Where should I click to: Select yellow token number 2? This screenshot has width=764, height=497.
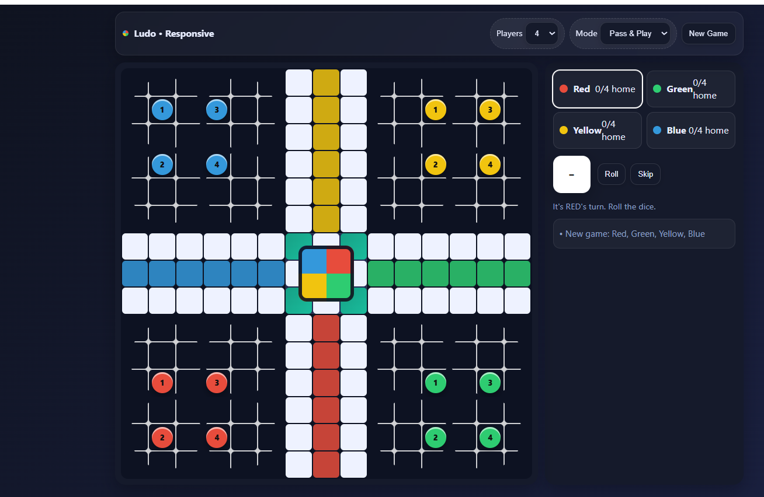tap(435, 164)
